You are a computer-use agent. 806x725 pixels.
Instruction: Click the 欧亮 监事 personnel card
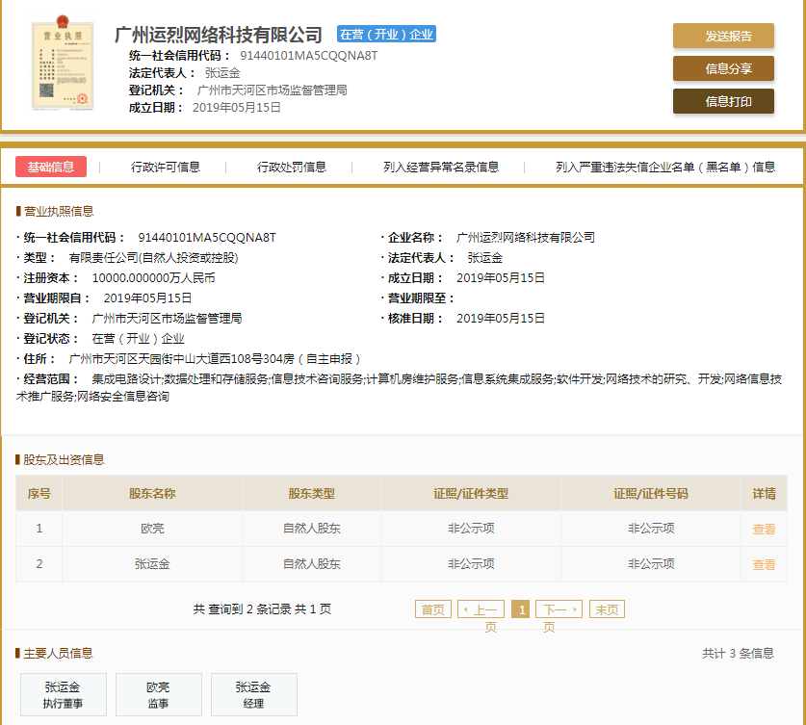coord(158,694)
